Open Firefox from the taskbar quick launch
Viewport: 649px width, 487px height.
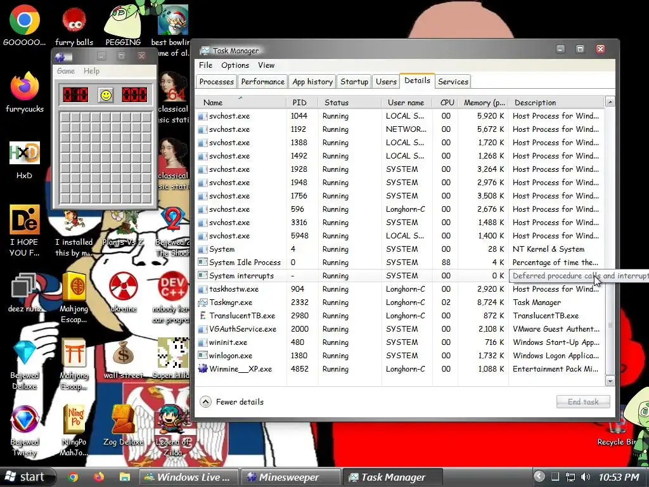(99, 477)
